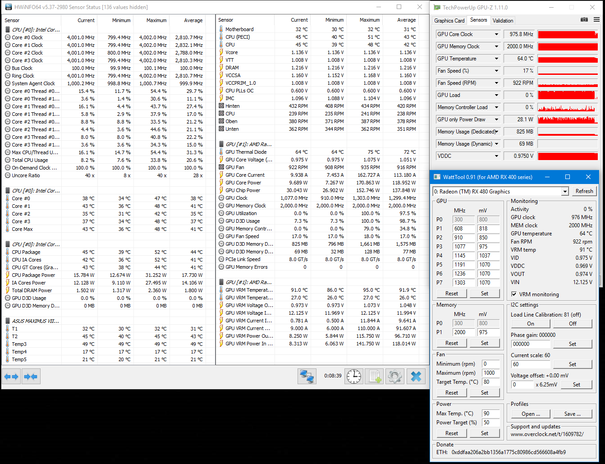Image resolution: width=605 pixels, height=464 pixels.
Task: Open the Radeon RX 480 Graphics device dropdown
Action: [x=565, y=192]
